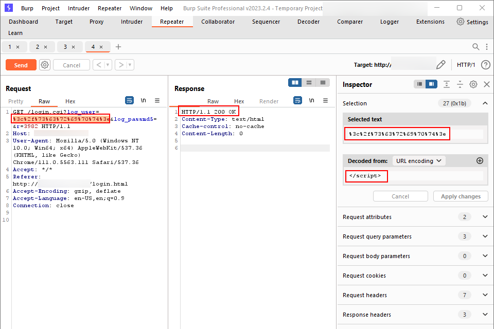Open the Learn tab

[15, 33]
